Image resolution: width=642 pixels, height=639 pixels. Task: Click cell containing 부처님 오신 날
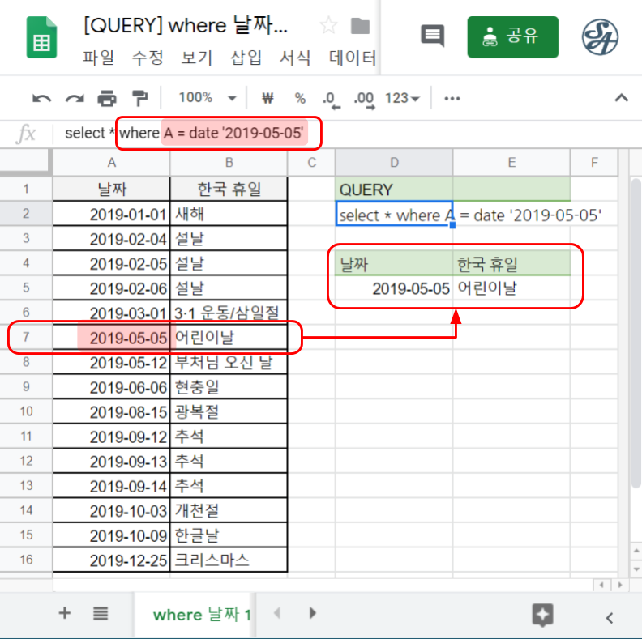pos(229,362)
